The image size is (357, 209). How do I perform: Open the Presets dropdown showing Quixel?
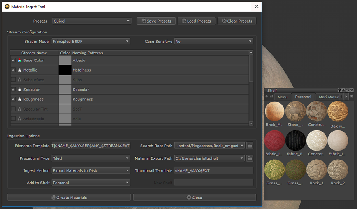[91, 21]
